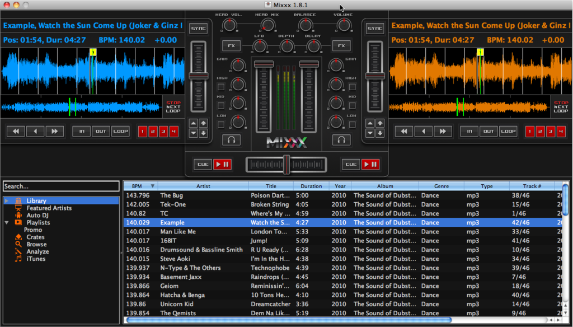Set right deck loop IN point
573x327 pixels.
point(469,132)
